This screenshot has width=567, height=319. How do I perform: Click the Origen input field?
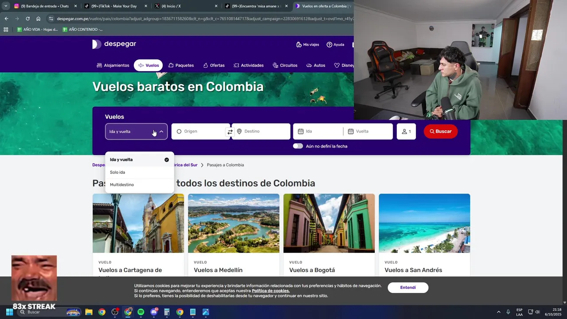(200, 132)
